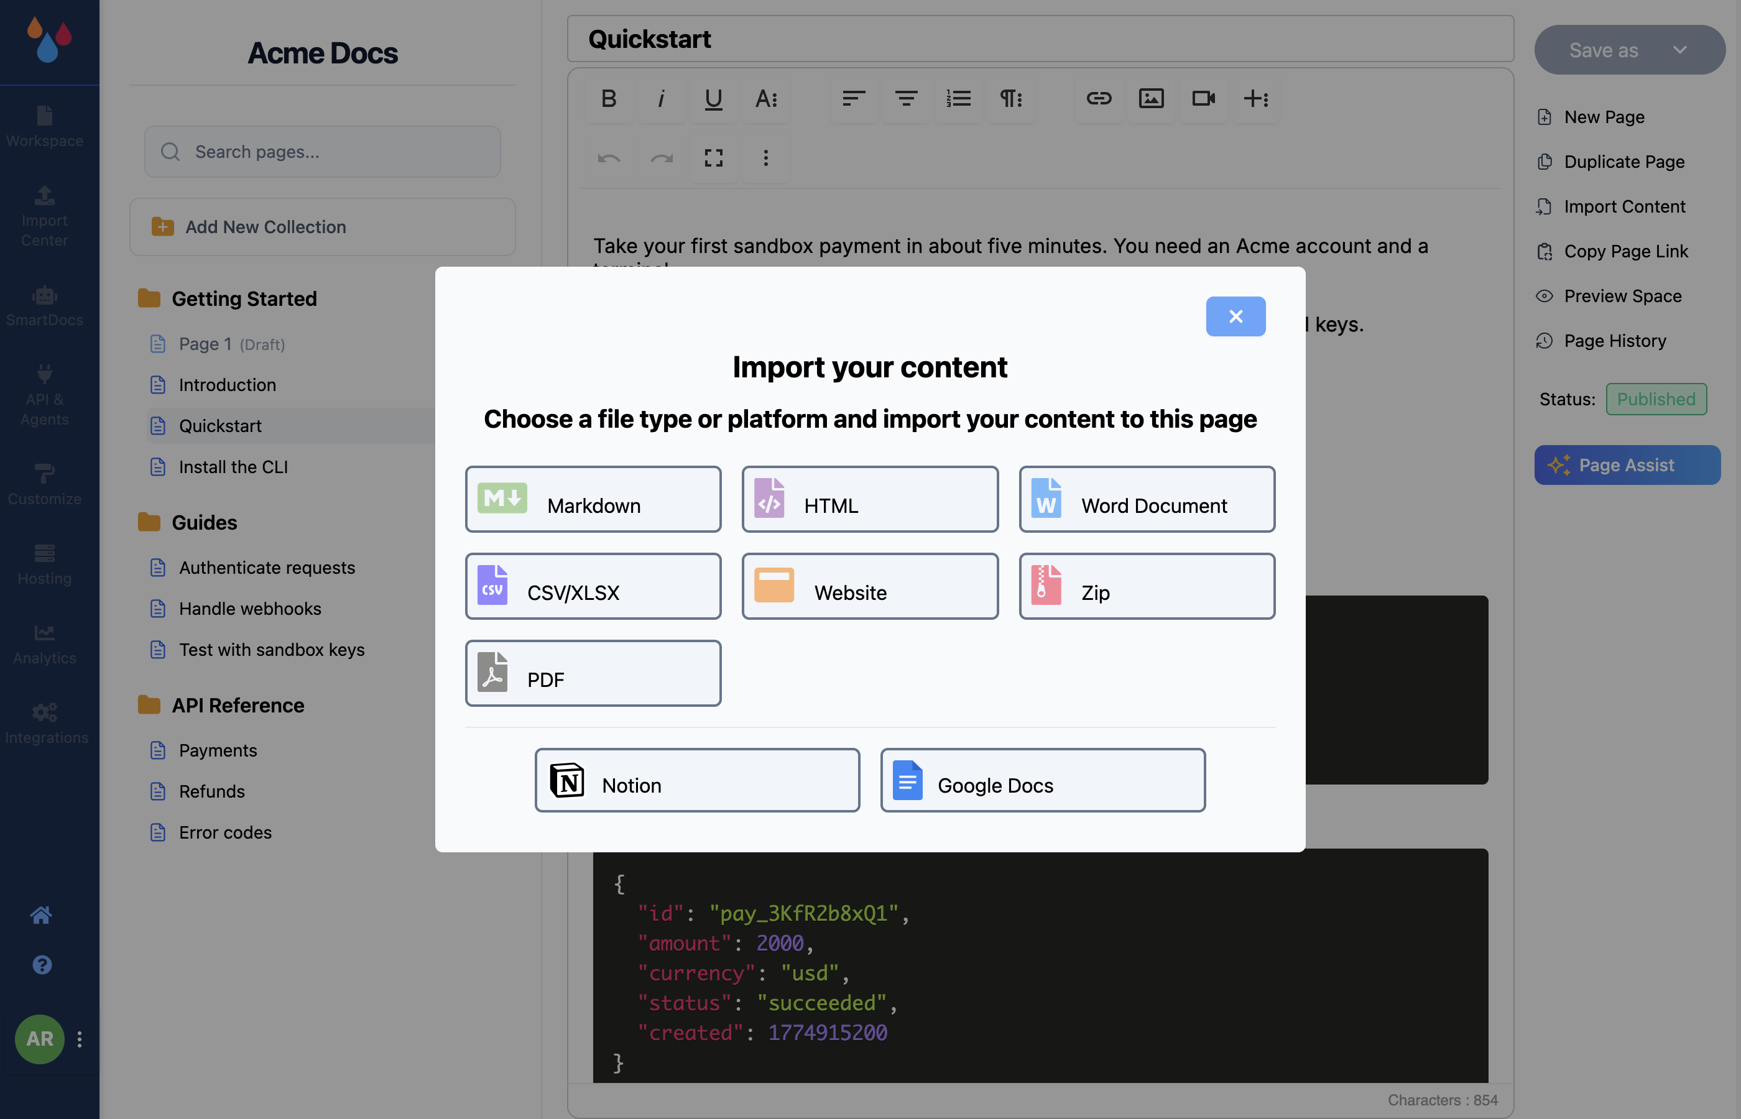Import from Google Docs

(1043, 780)
